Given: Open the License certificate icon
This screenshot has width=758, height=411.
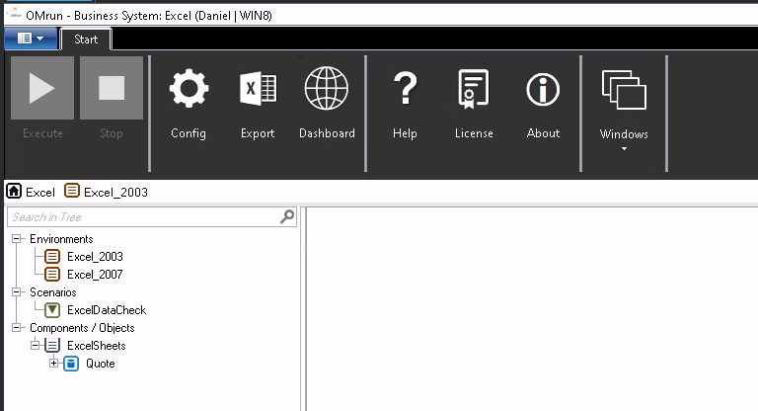Looking at the screenshot, I should tap(474, 89).
